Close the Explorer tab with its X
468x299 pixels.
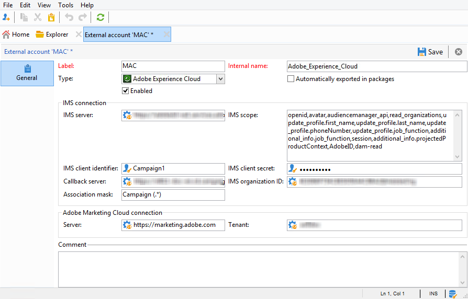click(79, 34)
